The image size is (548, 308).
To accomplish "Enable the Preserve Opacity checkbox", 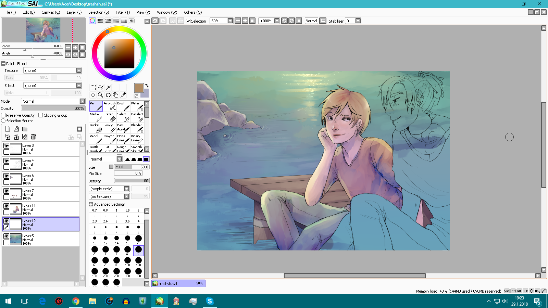I will [x=3, y=115].
